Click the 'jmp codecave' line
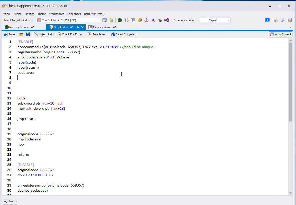This screenshot has width=296, height=205. [29, 139]
